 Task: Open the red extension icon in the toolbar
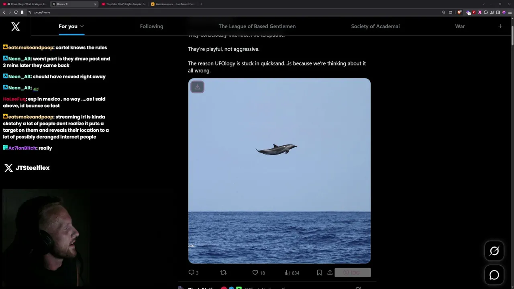[x=474, y=12]
